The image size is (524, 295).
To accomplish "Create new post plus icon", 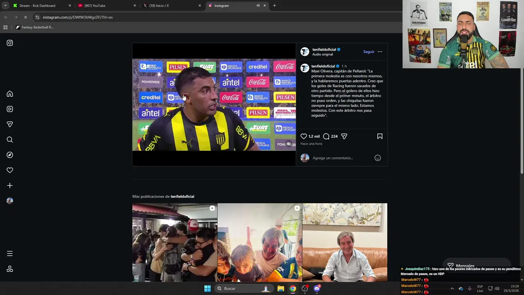I will 10,186.
